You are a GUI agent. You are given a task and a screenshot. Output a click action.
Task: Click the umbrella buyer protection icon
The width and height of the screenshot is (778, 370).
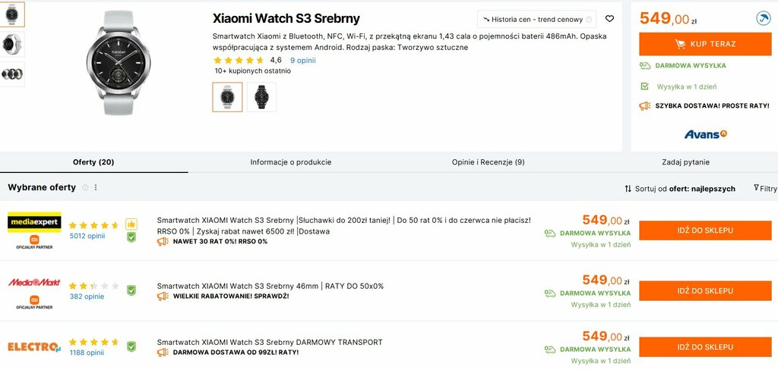click(x=763, y=19)
